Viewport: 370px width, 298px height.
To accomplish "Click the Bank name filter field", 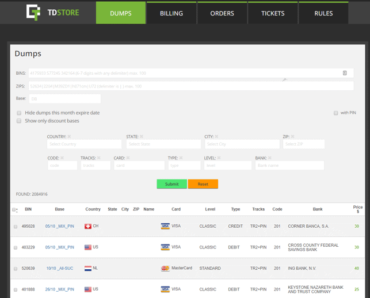I will point(289,166).
